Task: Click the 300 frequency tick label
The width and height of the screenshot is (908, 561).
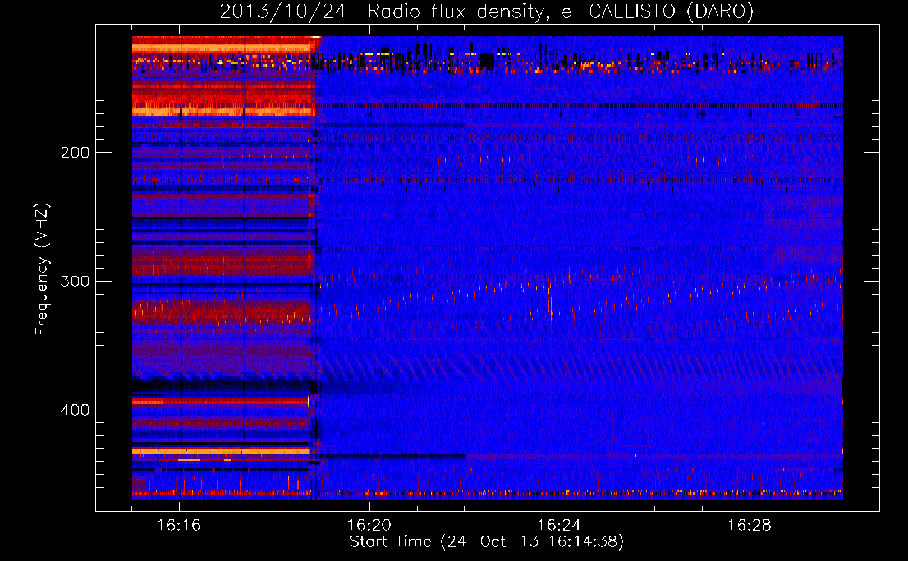Action: [x=75, y=281]
